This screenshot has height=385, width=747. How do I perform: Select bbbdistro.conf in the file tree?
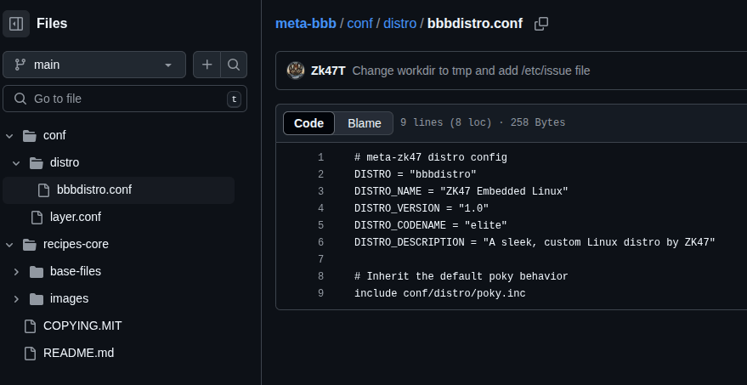(x=93, y=190)
